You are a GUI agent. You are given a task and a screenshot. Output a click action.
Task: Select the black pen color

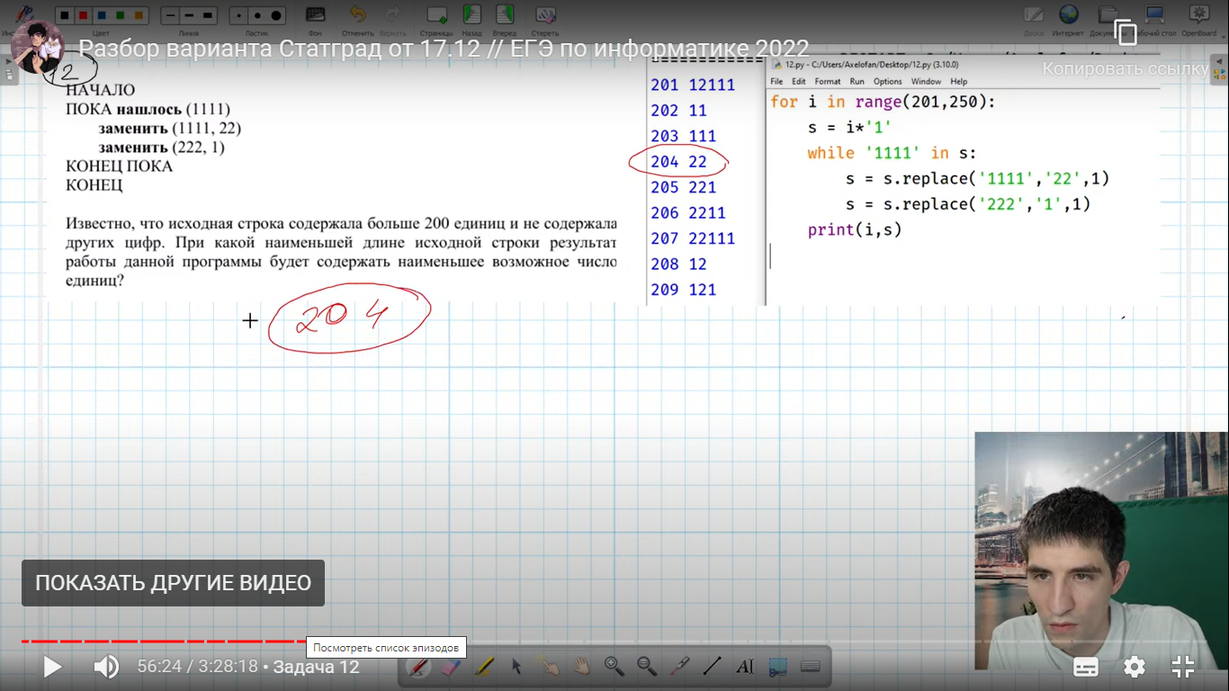click(x=64, y=15)
